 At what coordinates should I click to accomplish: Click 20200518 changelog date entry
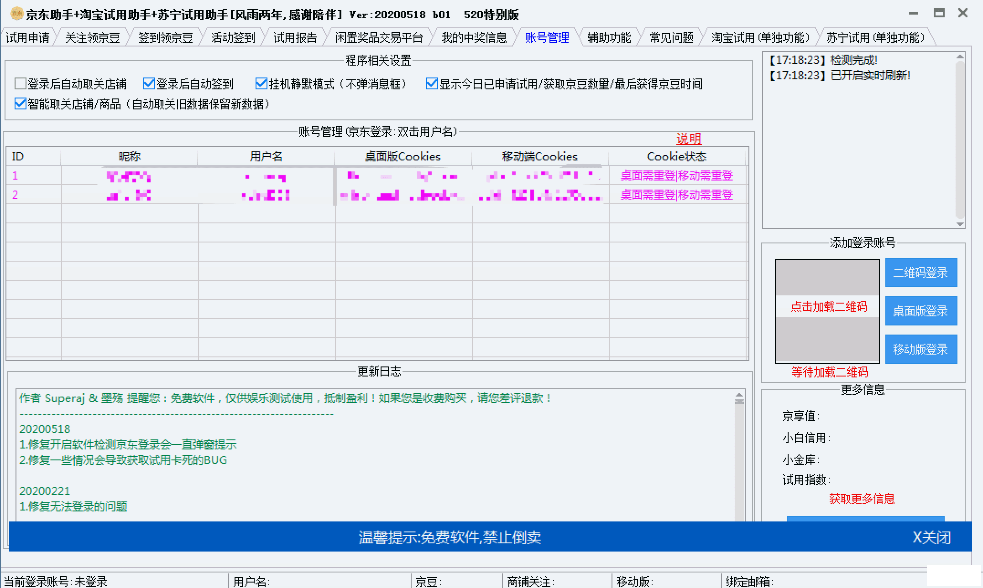pyautogui.click(x=45, y=429)
